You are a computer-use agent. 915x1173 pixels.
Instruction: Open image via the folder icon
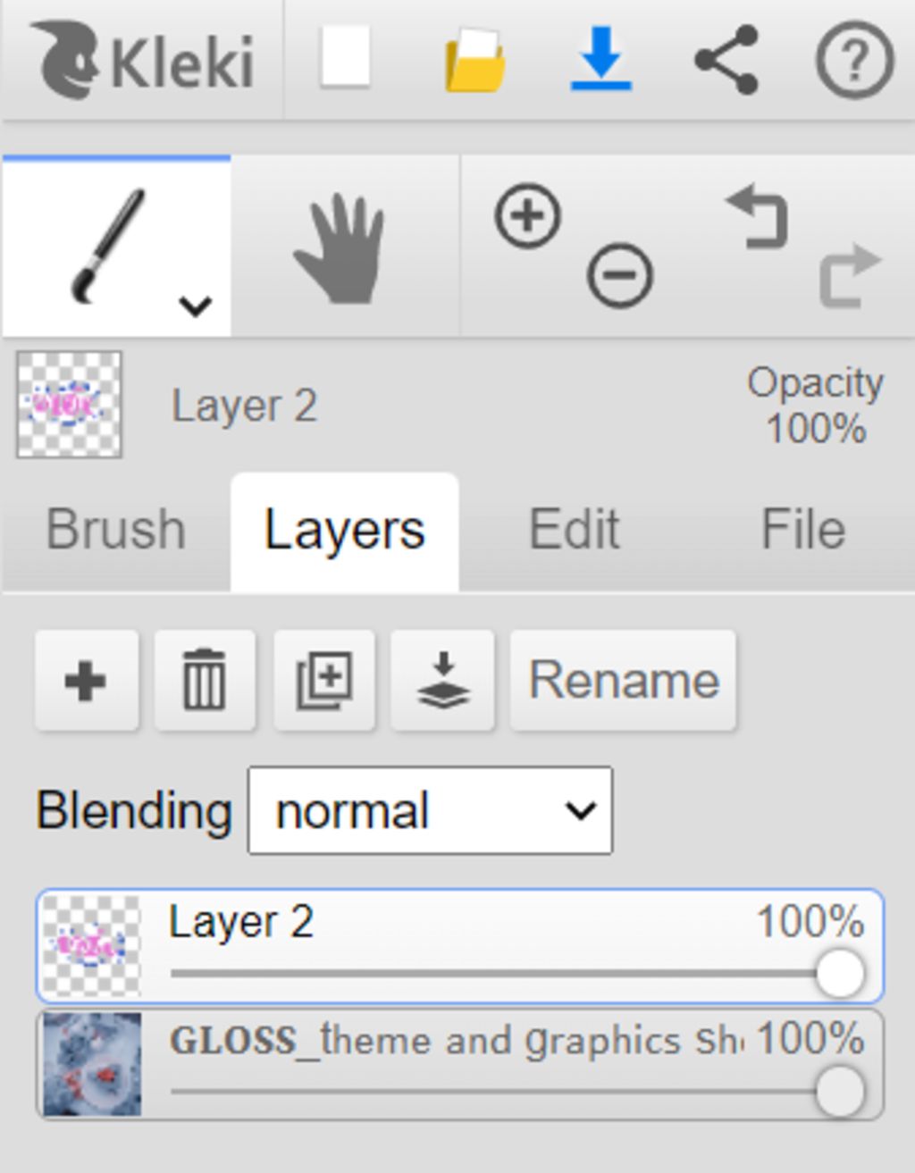[474, 59]
